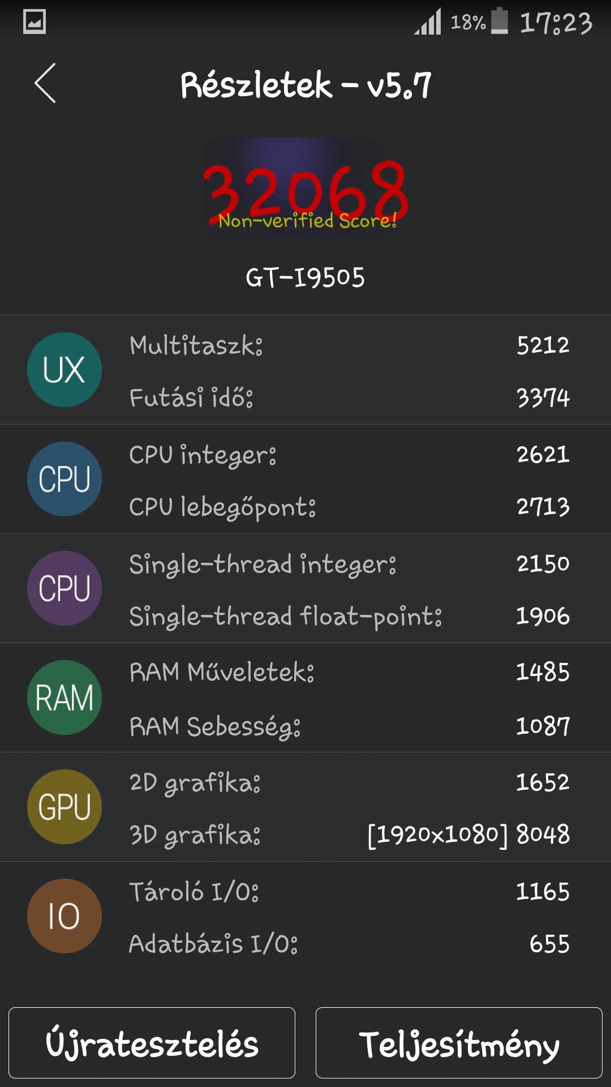Screen dimensions: 611x1087
Task: Tap the olive GPU category icon
Action: pyautogui.click(x=64, y=807)
